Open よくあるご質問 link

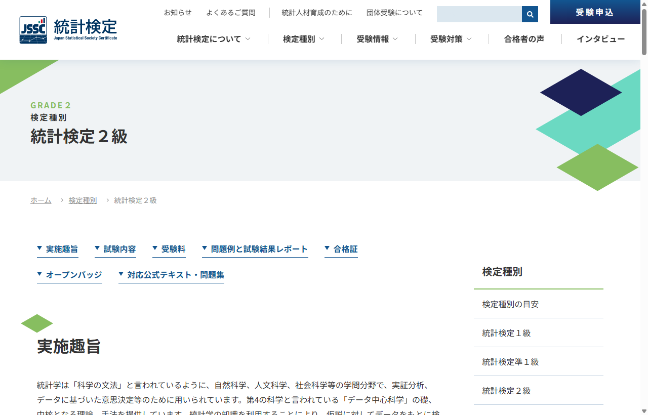click(231, 13)
